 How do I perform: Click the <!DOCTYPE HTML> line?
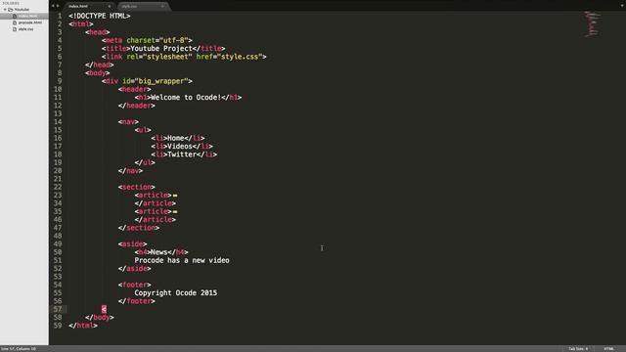point(100,16)
